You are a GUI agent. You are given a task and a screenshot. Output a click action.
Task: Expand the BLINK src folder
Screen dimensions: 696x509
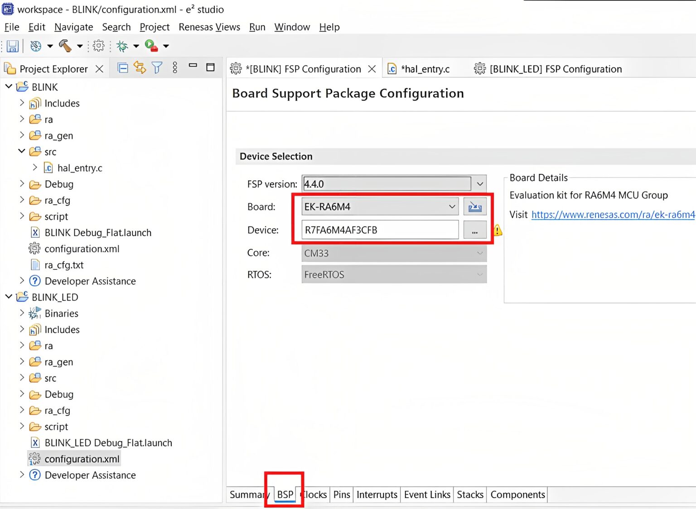point(22,151)
